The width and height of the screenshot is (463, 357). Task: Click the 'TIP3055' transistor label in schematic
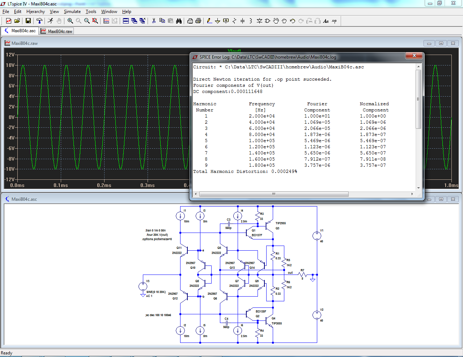(x=277, y=323)
